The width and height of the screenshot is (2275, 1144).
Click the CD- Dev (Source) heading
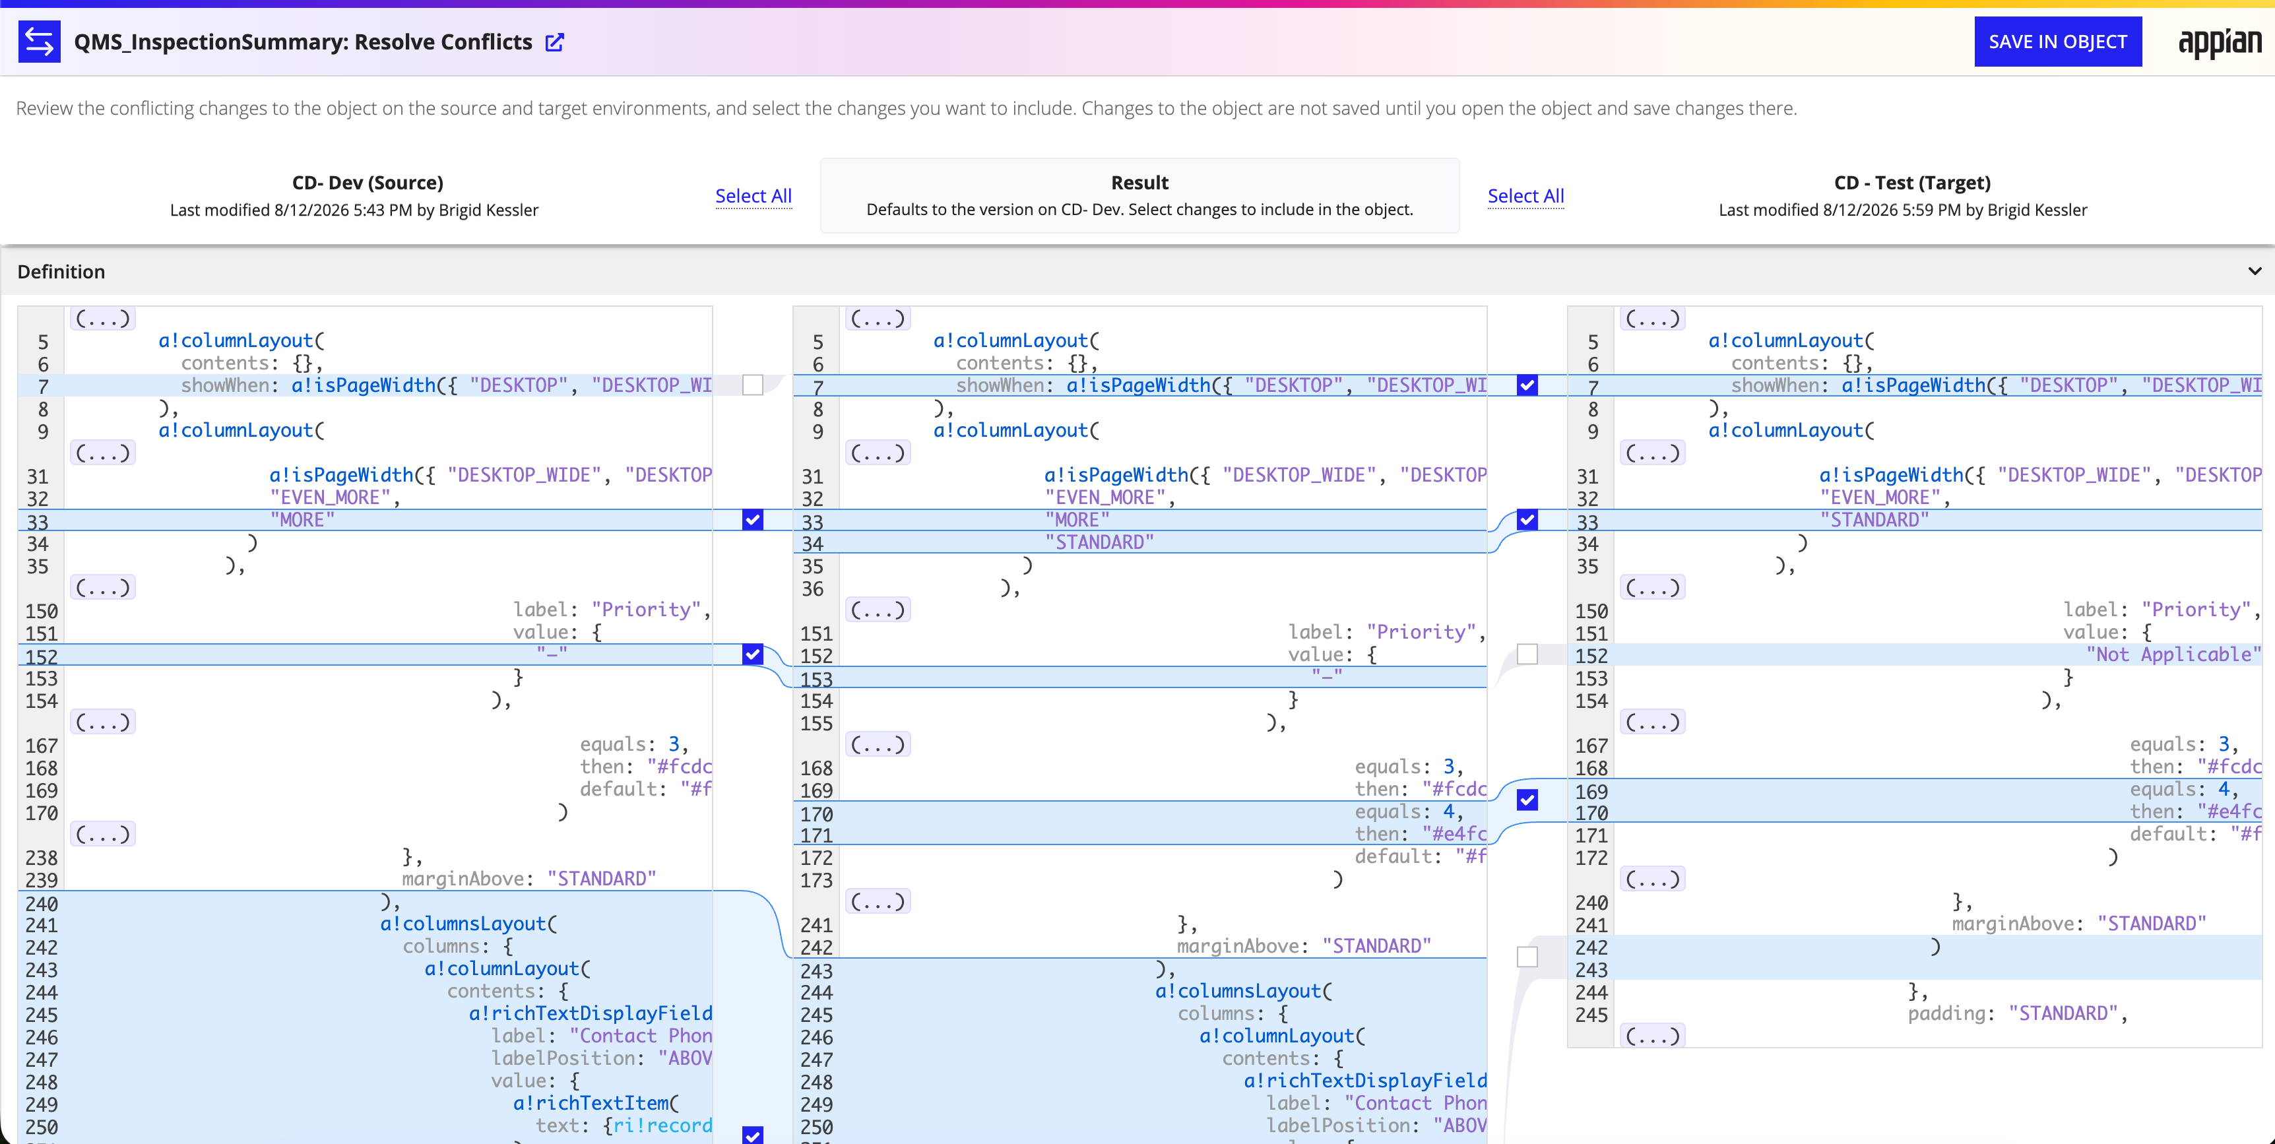[x=368, y=183]
